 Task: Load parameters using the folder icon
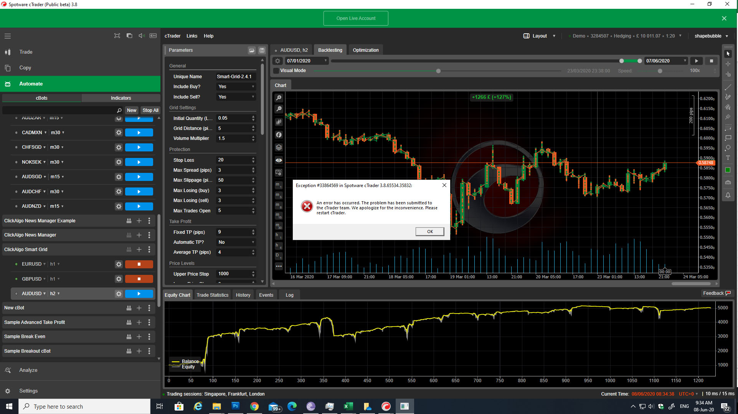(x=252, y=50)
